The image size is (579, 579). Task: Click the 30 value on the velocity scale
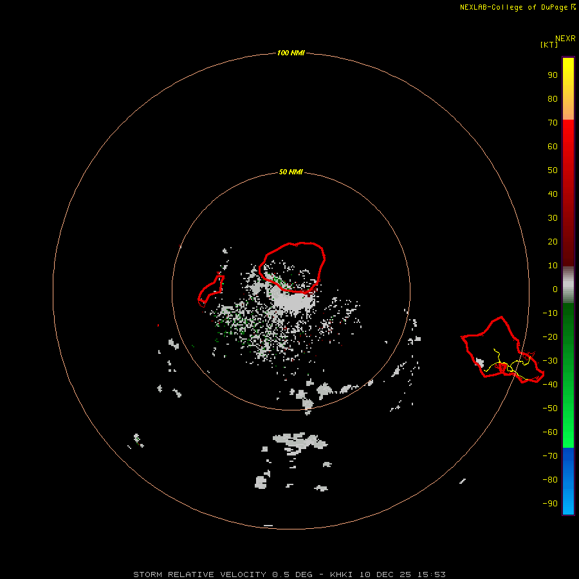pyautogui.click(x=553, y=218)
